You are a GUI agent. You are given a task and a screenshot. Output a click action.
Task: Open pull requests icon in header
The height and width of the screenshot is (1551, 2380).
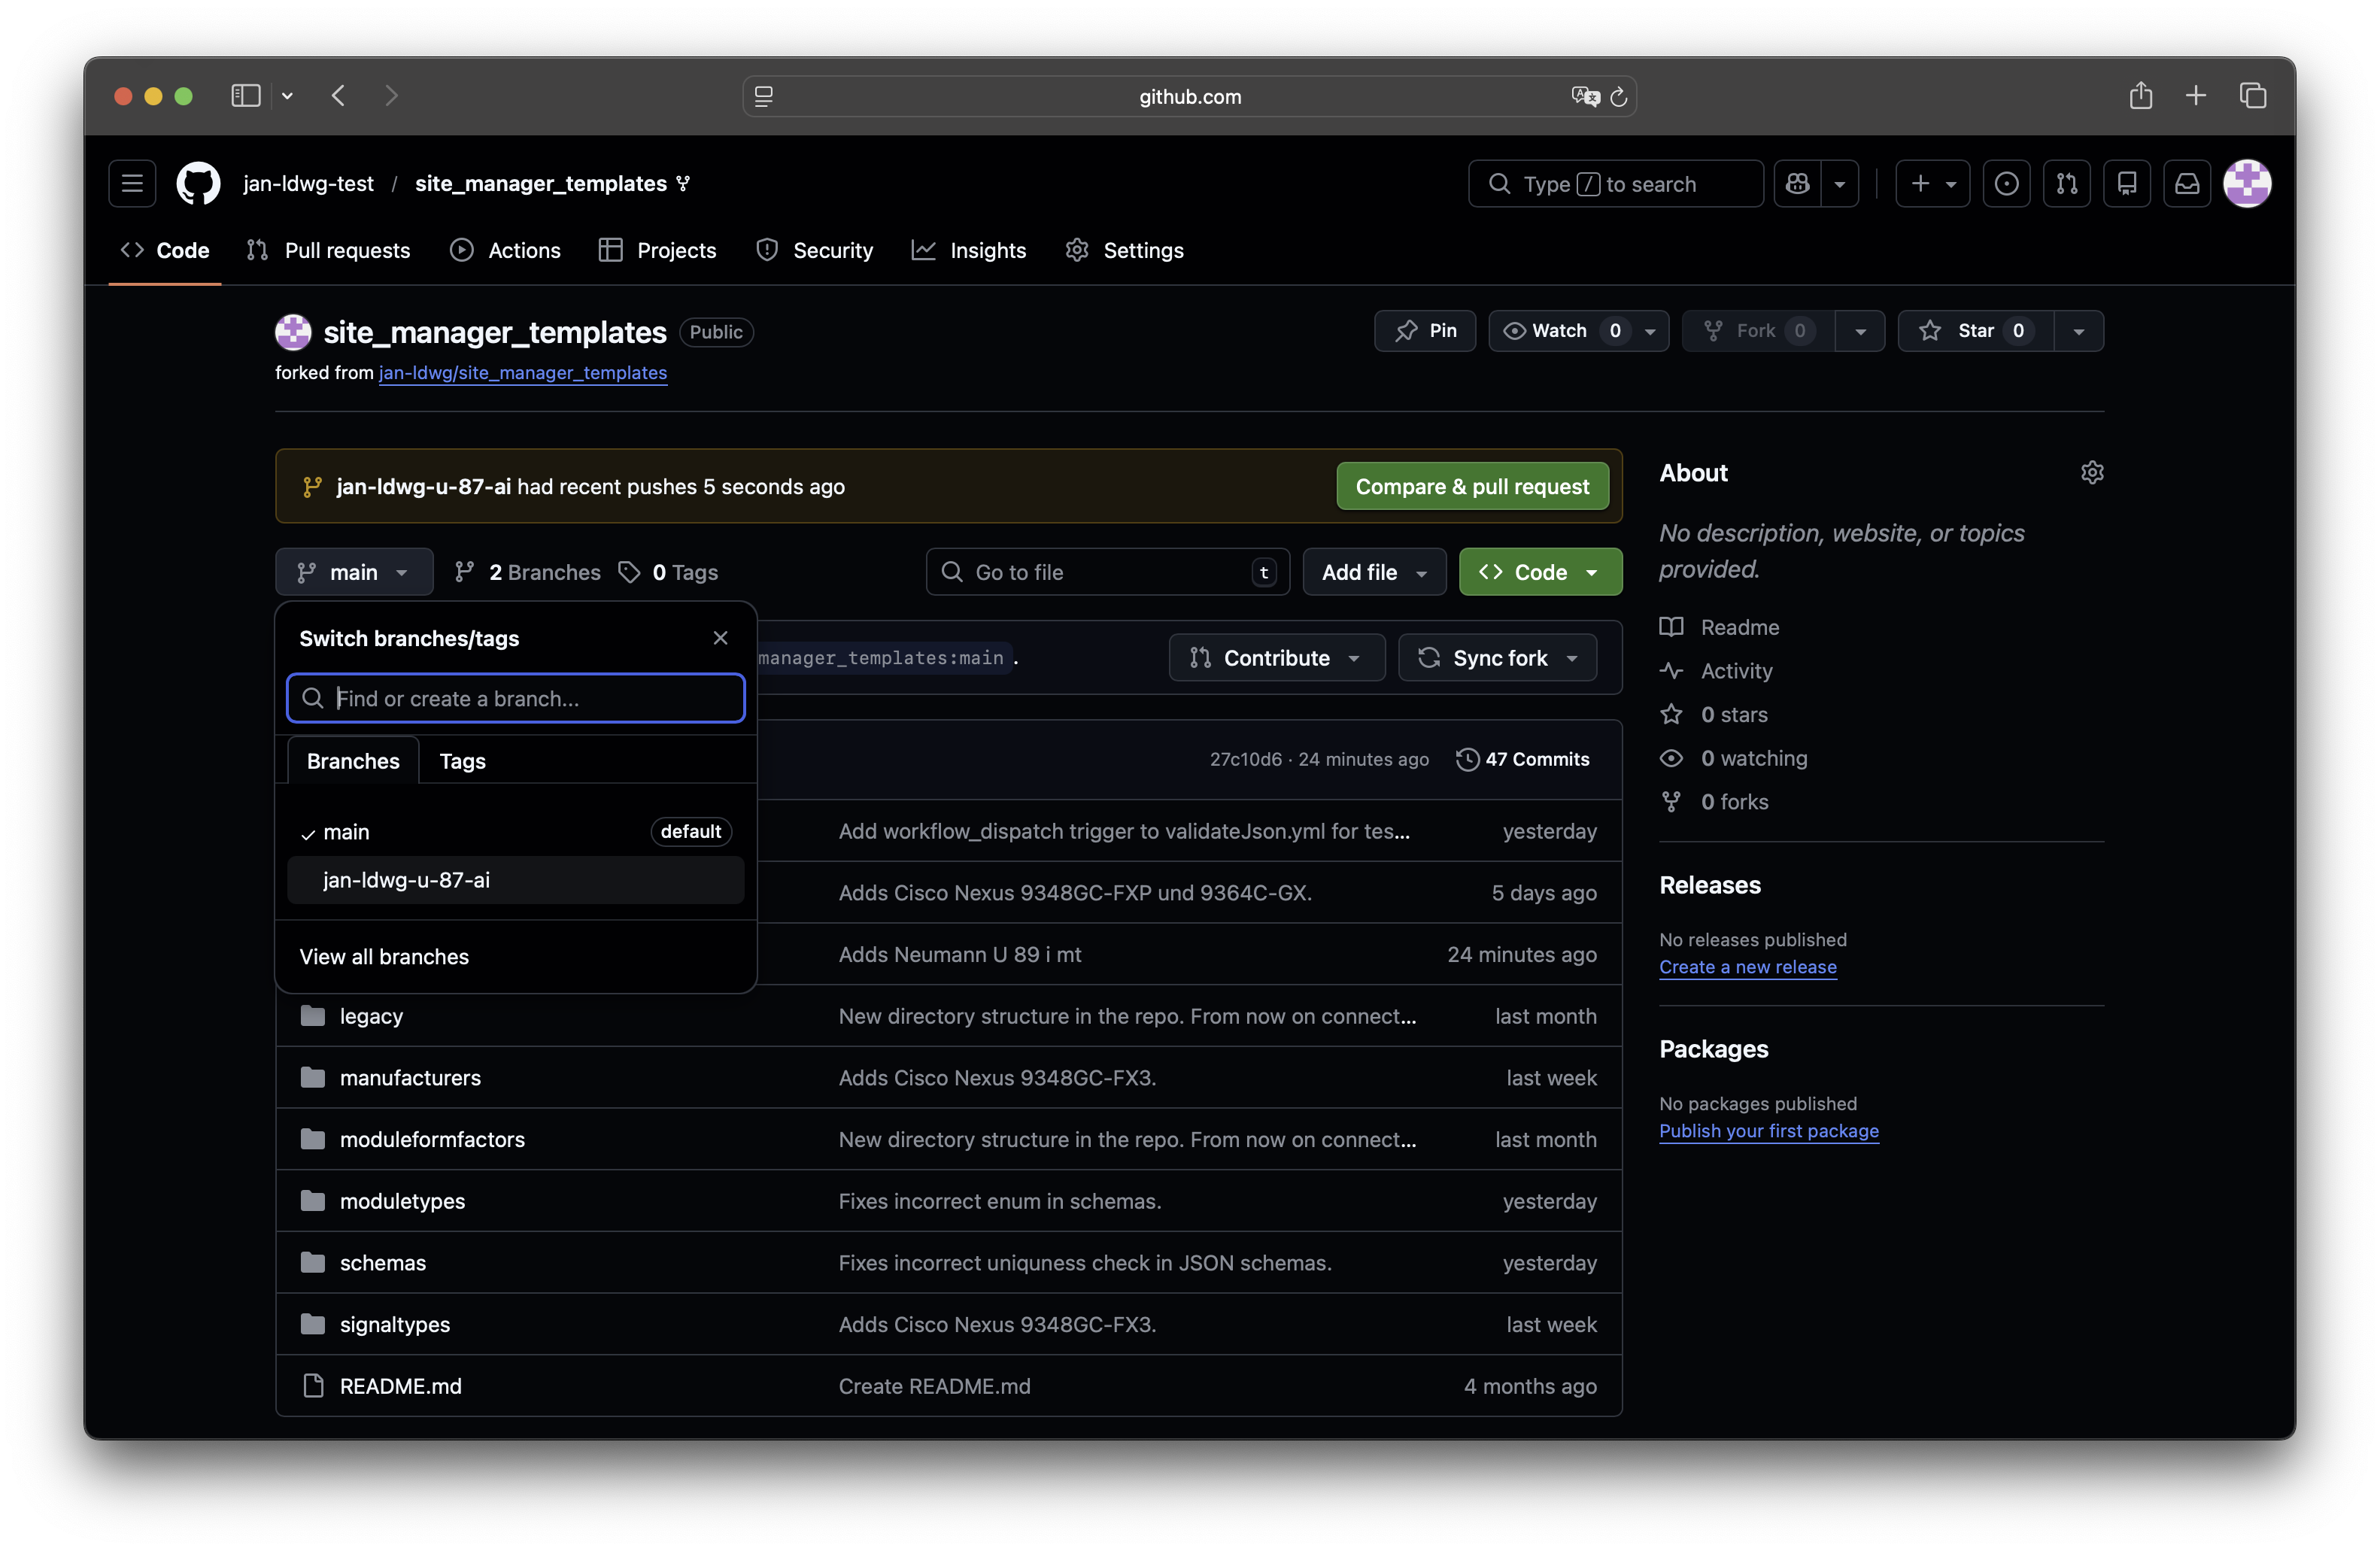pos(2066,184)
